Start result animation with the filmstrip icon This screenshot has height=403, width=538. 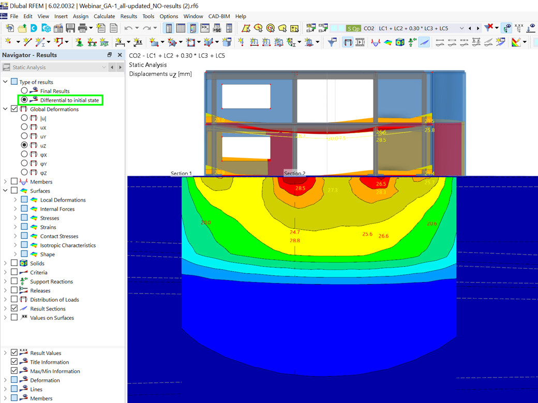(x=360, y=42)
